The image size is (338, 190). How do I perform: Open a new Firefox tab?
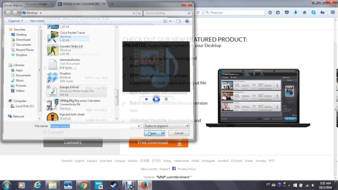click(x=112, y=4)
